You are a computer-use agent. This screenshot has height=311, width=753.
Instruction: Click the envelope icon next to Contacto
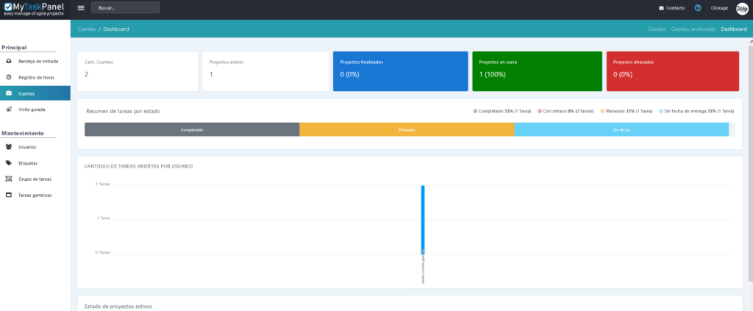(x=661, y=8)
